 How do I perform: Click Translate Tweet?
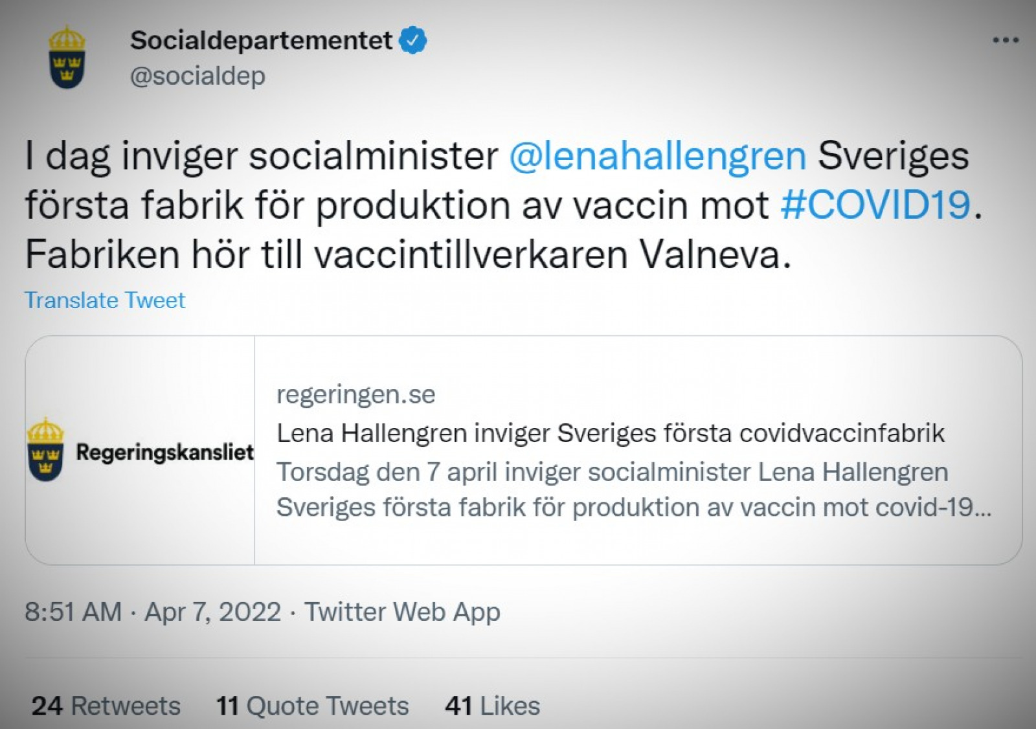105,300
